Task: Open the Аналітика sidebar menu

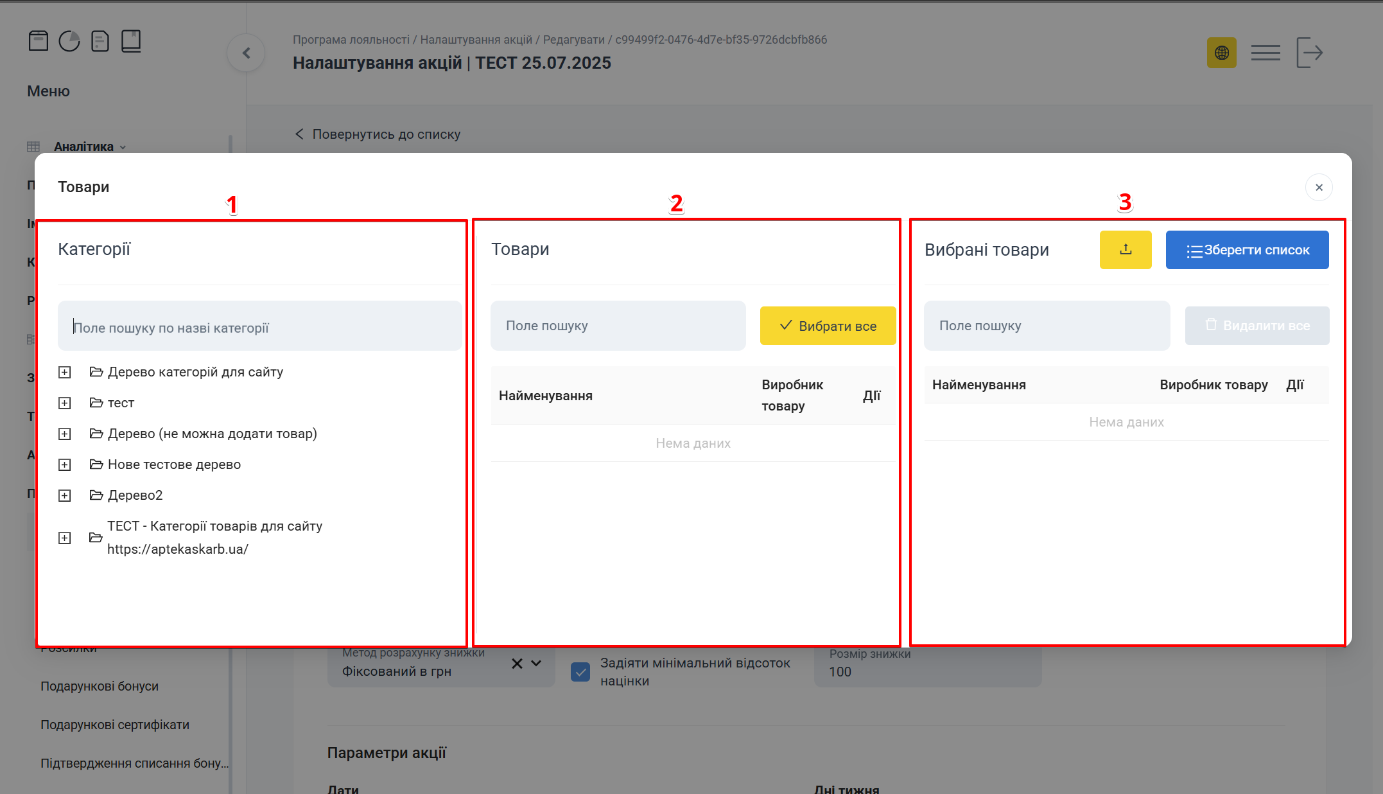Action: [x=83, y=146]
